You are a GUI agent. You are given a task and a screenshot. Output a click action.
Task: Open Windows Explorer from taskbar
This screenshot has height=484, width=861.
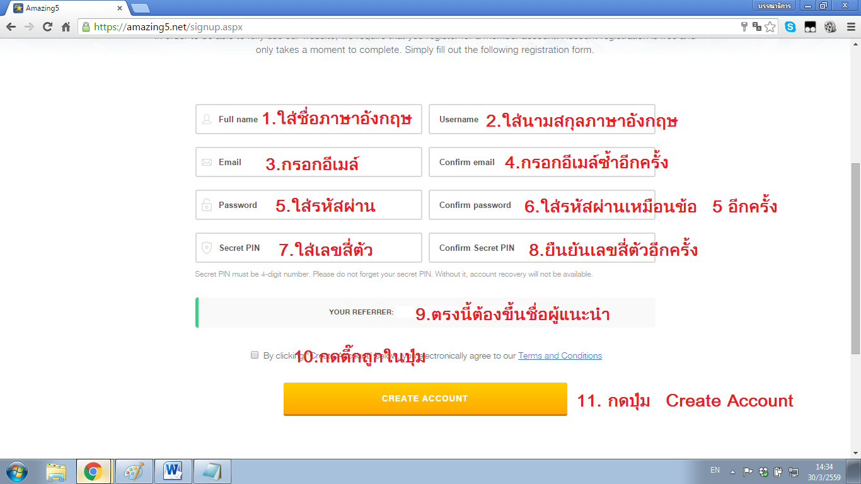click(x=56, y=471)
